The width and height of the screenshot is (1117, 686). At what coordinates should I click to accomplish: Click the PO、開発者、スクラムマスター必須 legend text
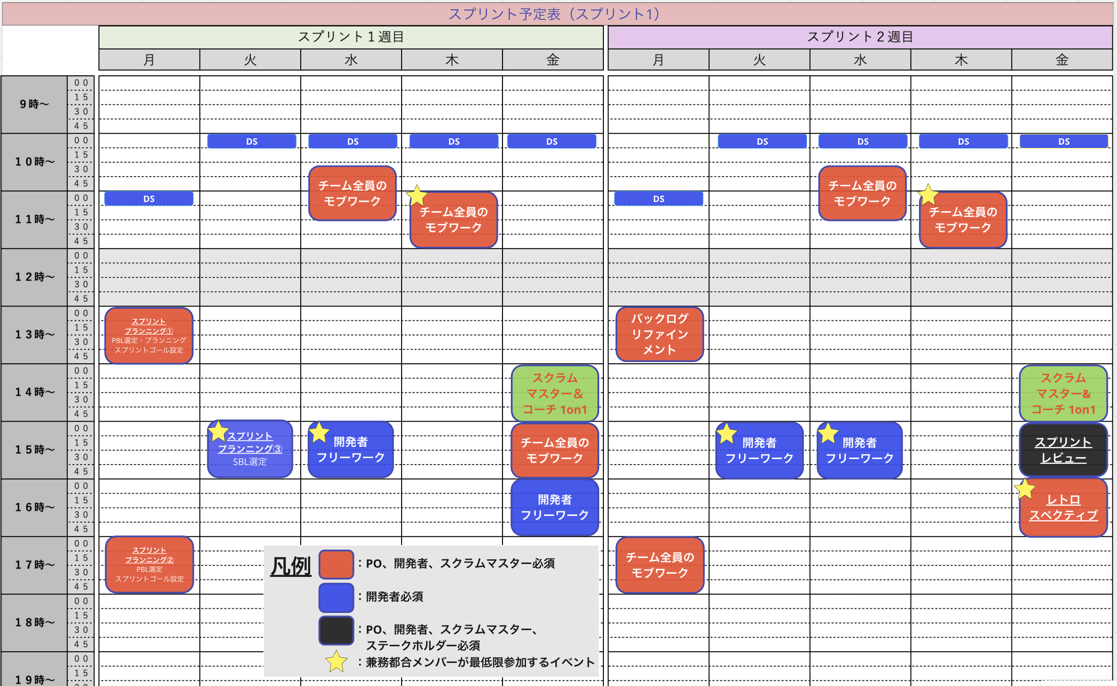point(460,563)
